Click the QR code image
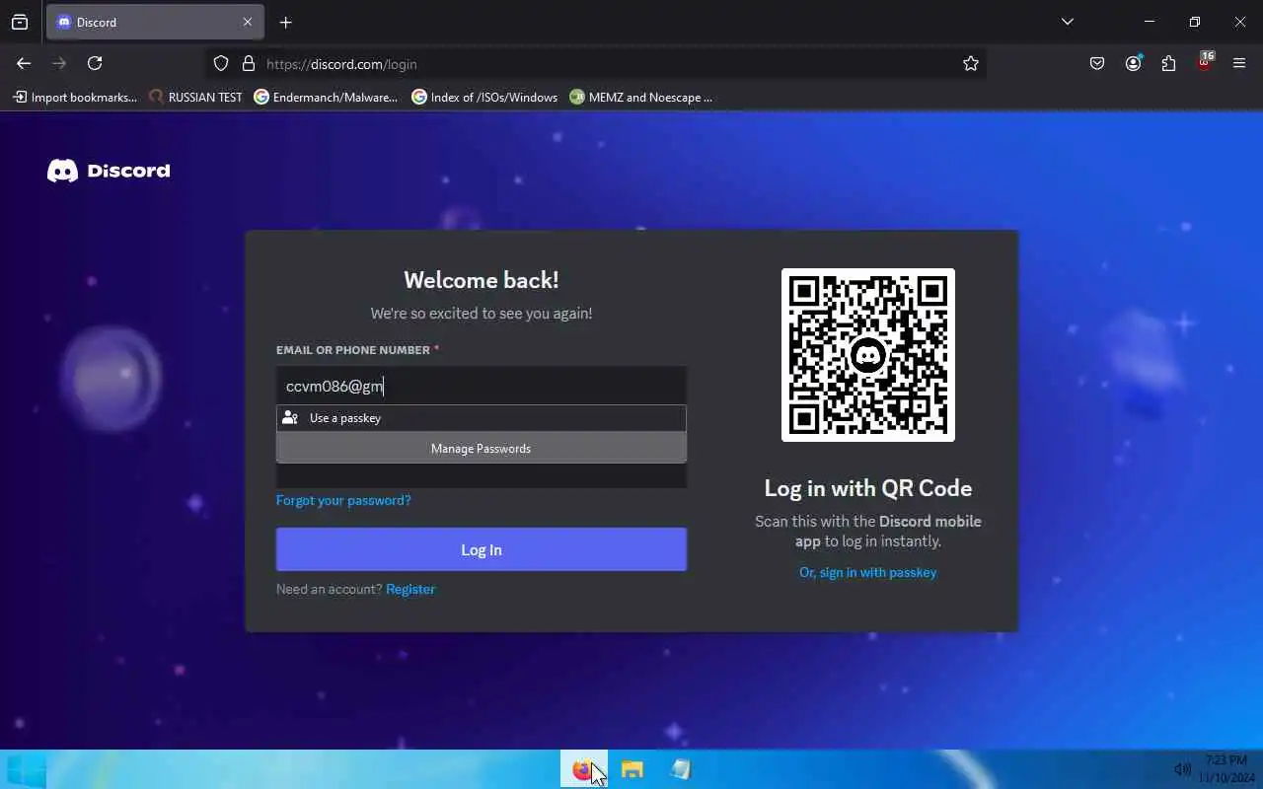This screenshot has width=1263, height=789. tap(868, 355)
